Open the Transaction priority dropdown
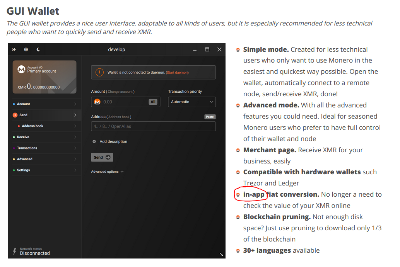 tap(191, 102)
